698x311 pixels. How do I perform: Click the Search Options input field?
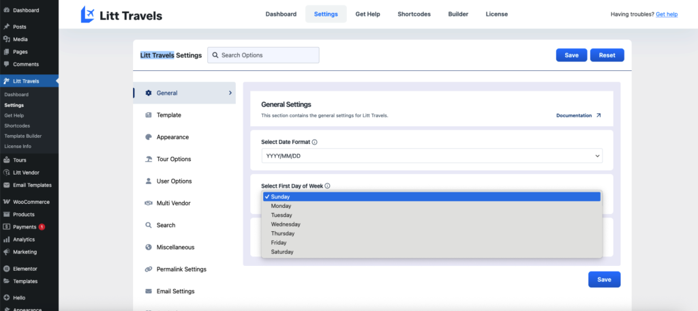tap(263, 55)
